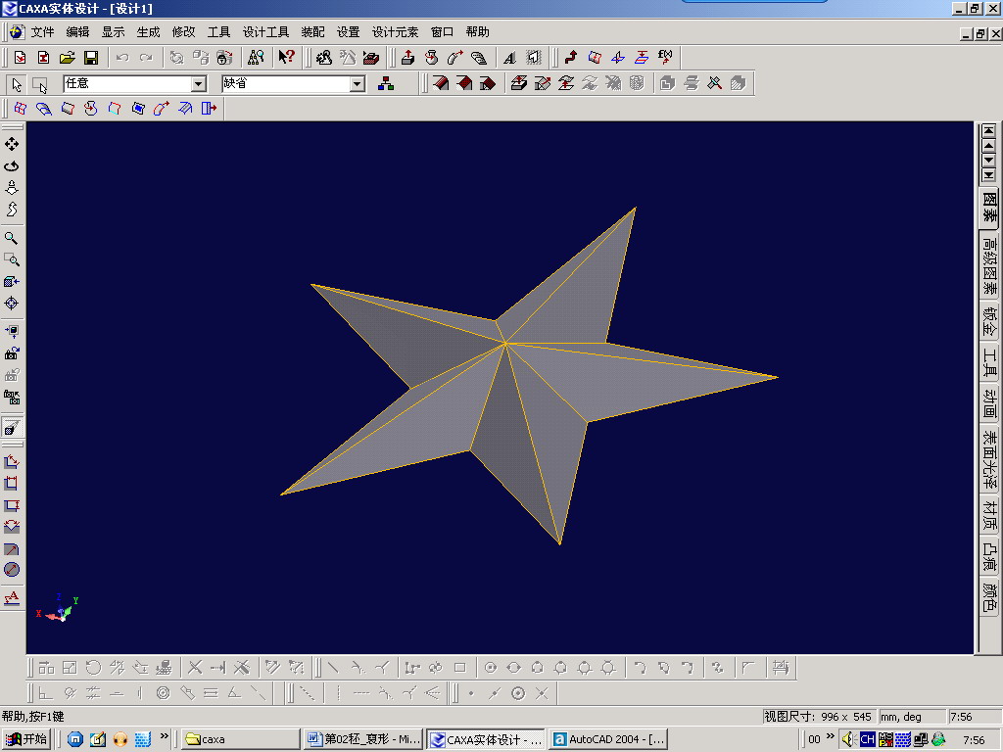
Task: Click the Save (floppy disk) icon
Action: (x=91, y=58)
